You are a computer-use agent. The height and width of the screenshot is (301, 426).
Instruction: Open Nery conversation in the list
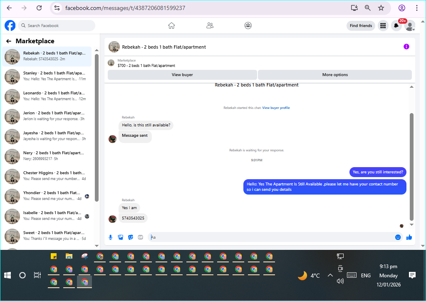[47, 156]
